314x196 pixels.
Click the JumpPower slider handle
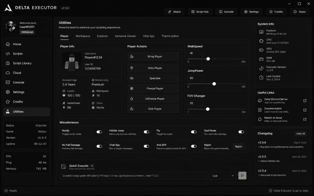(x=214, y=84)
